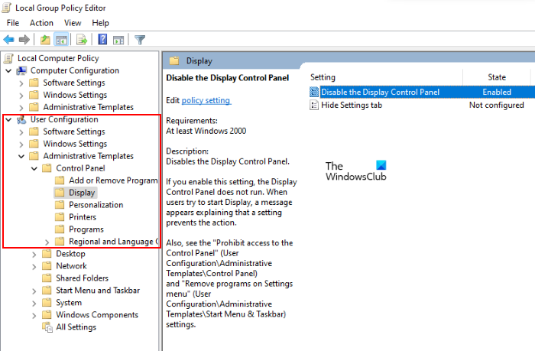Collapse the Control Panel node
This screenshot has width=535, height=351.
(34, 169)
